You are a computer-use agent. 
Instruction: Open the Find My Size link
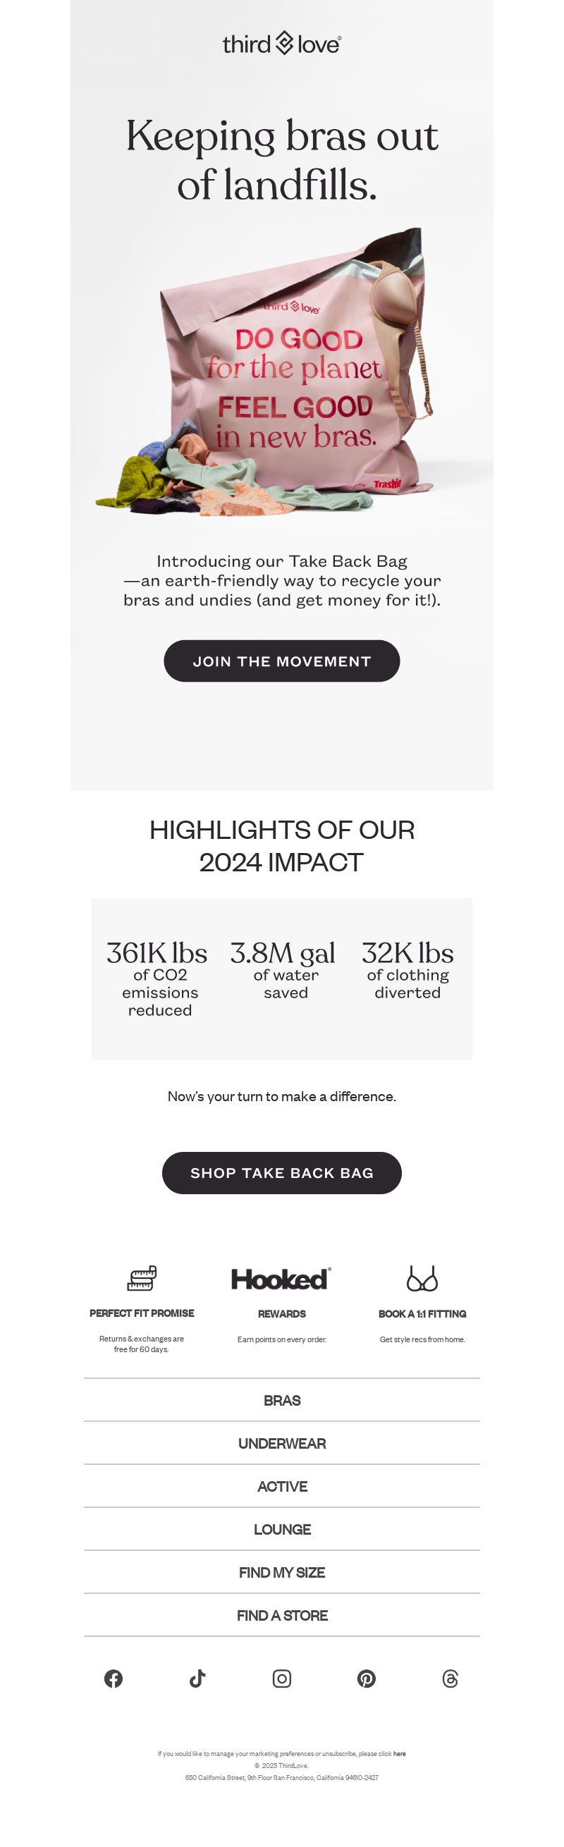281,1572
